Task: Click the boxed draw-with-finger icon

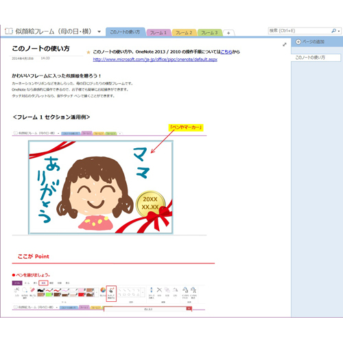Action: 111,294
